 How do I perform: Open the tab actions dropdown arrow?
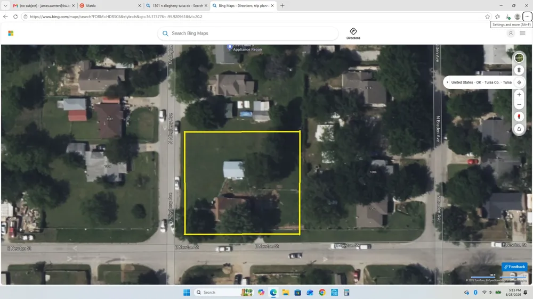5,6
